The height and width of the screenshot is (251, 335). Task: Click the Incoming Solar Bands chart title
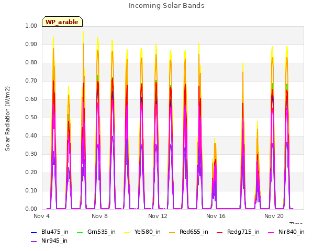point(166,6)
